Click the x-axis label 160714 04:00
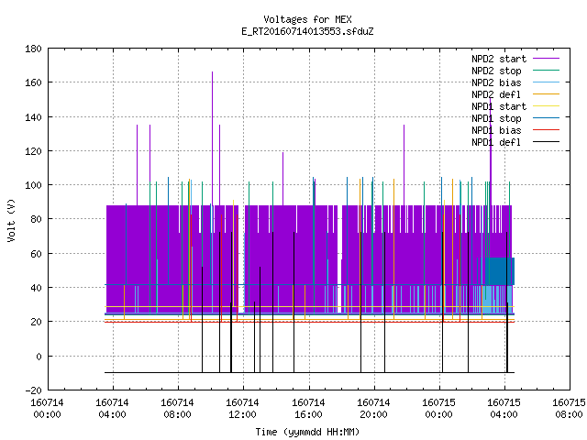587x440 pixels. (112, 409)
